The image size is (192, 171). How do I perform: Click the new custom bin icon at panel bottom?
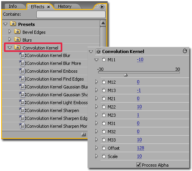pos(84,134)
